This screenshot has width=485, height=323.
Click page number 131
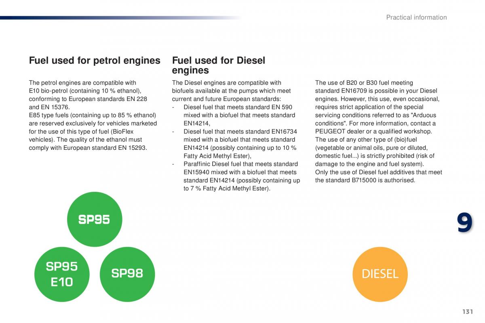point(467,312)
